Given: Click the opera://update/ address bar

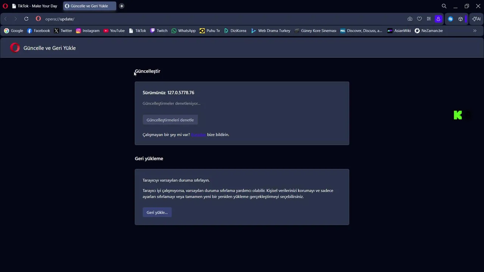Looking at the screenshot, I should click(223, 19).
